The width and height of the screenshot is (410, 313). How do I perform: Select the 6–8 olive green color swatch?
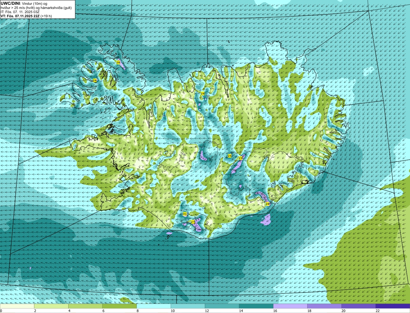119,306
